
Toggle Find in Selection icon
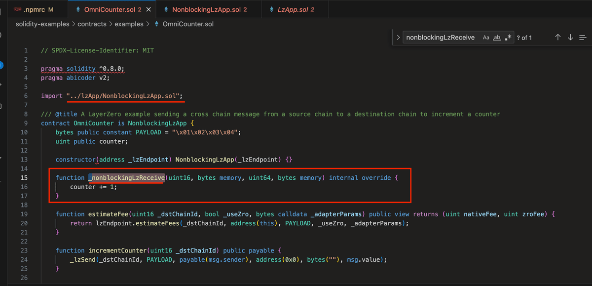click(583, 38)
